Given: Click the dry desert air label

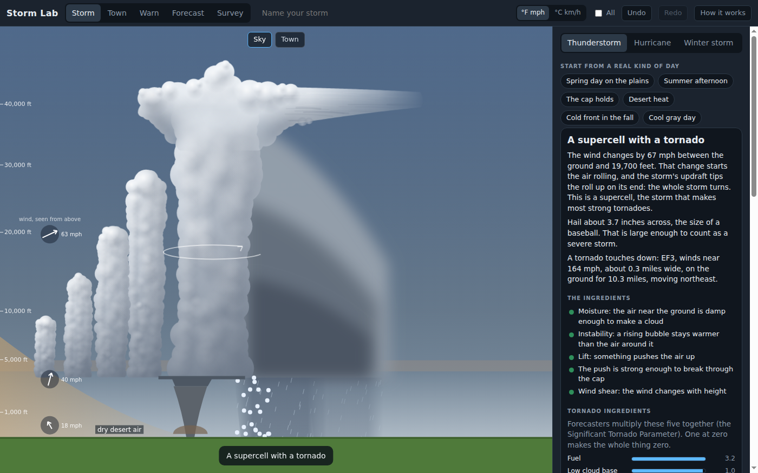Looking at the screenshot, I should tap(120, 430).
